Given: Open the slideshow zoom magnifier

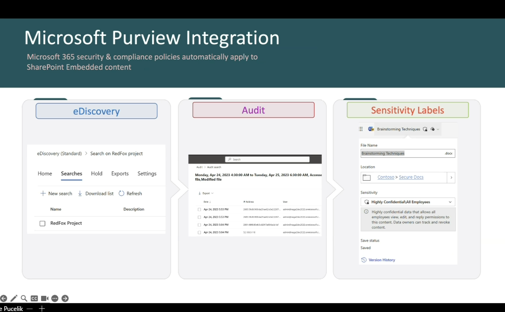Looking at the screenshot, I should (23, 298).
